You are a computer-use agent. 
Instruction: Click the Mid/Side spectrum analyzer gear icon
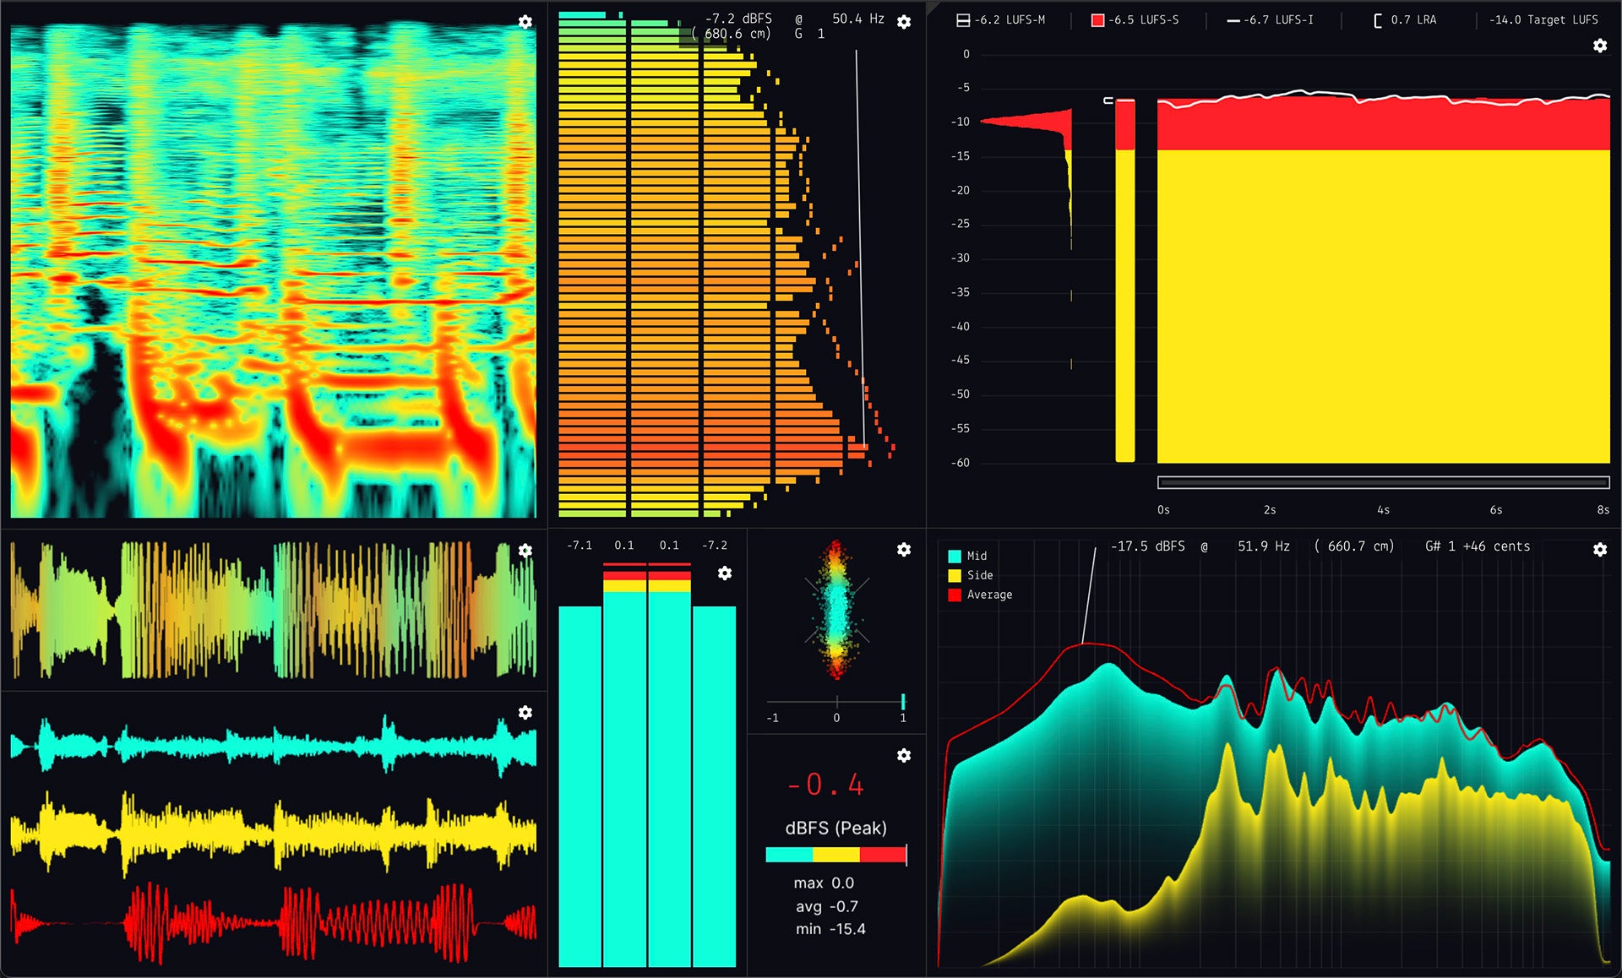point(1600,550)
